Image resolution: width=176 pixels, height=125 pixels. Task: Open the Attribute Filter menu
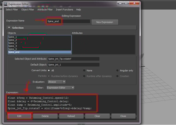(45, 10)
